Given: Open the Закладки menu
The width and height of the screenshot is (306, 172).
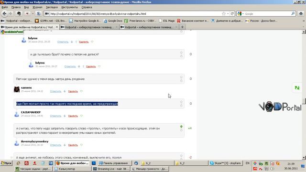Looking at the screenshot, I should (52, 7).
